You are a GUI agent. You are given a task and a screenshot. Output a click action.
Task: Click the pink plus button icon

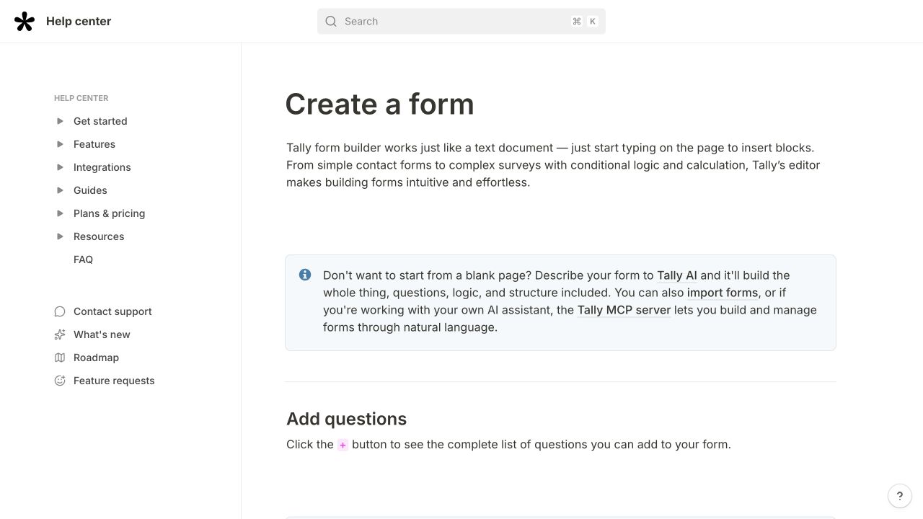point(343,445)
